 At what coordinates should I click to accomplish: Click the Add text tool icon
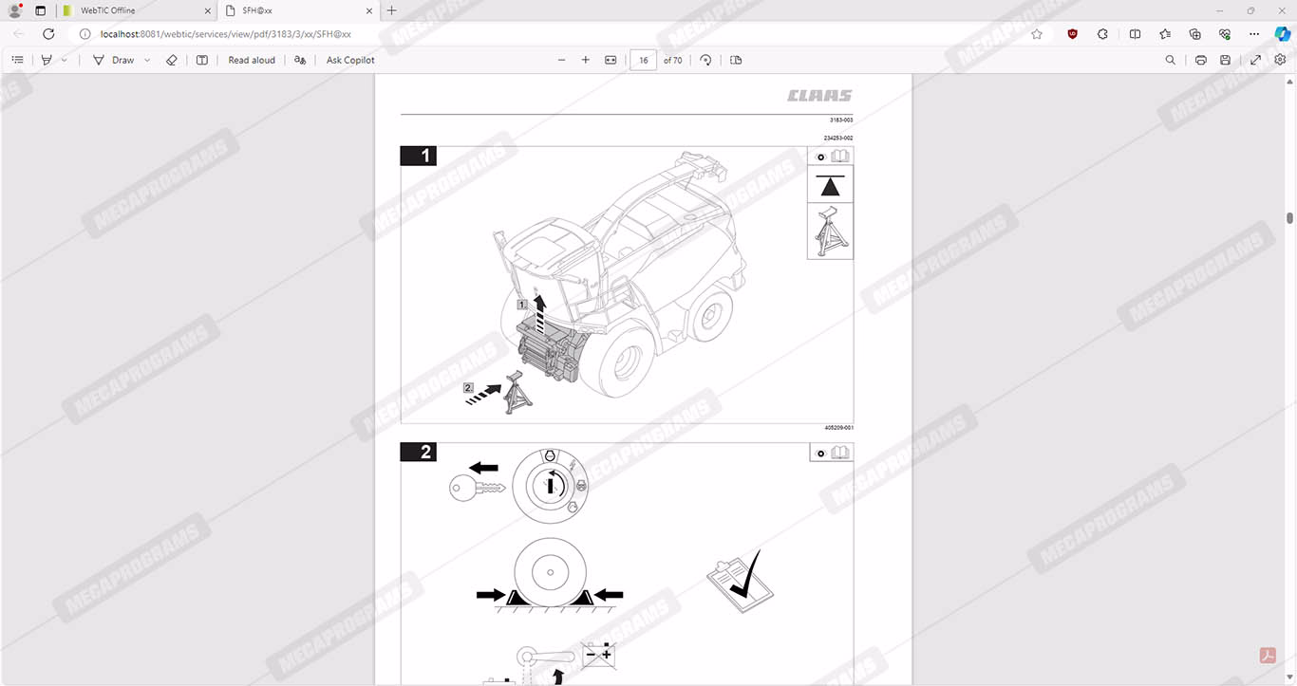tap(202, 60)
